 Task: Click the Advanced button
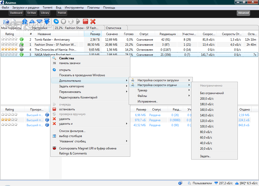pos(243,13)
